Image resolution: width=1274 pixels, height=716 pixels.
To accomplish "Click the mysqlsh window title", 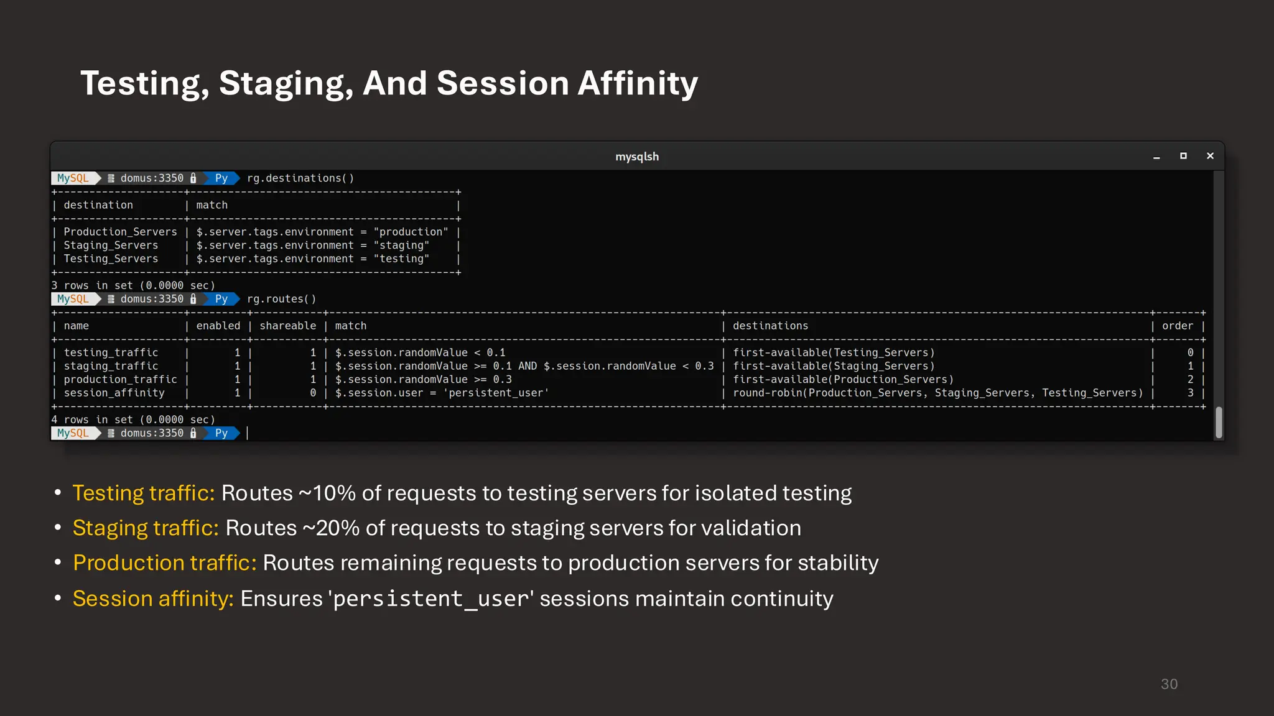I will (x=636, y=157).
